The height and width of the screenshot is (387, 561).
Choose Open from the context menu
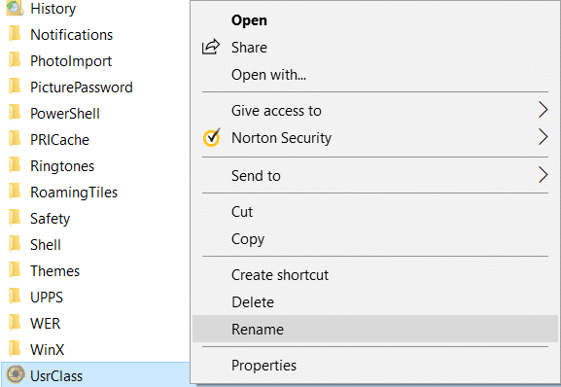(x=375, y=20)
